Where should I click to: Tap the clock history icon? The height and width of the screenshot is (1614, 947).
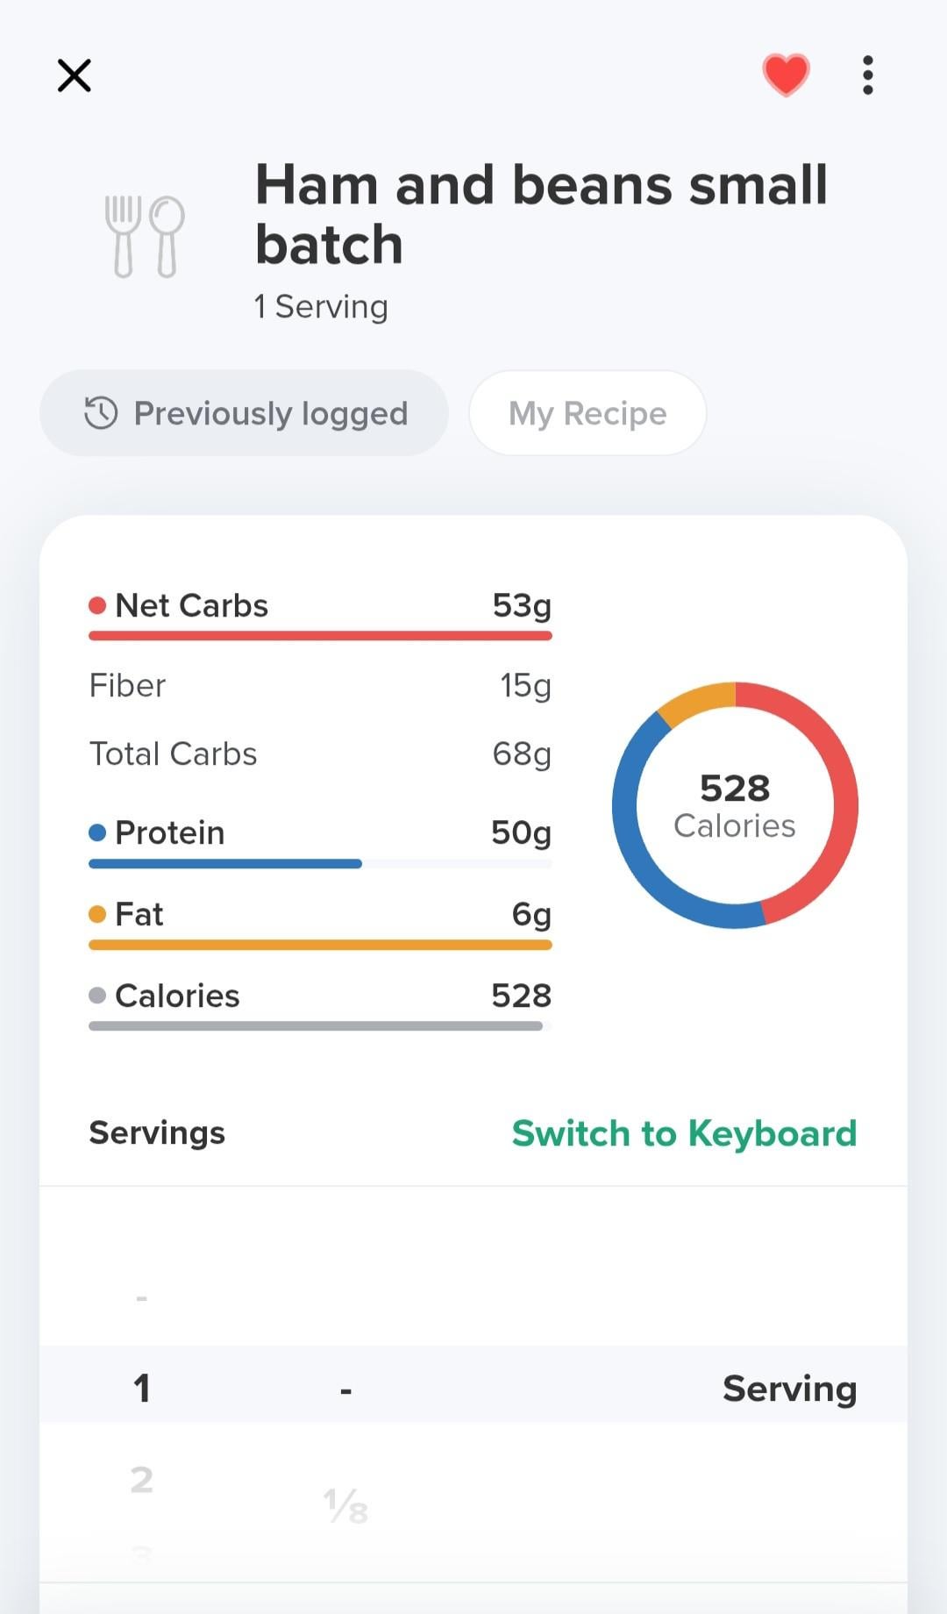(101, 413)
